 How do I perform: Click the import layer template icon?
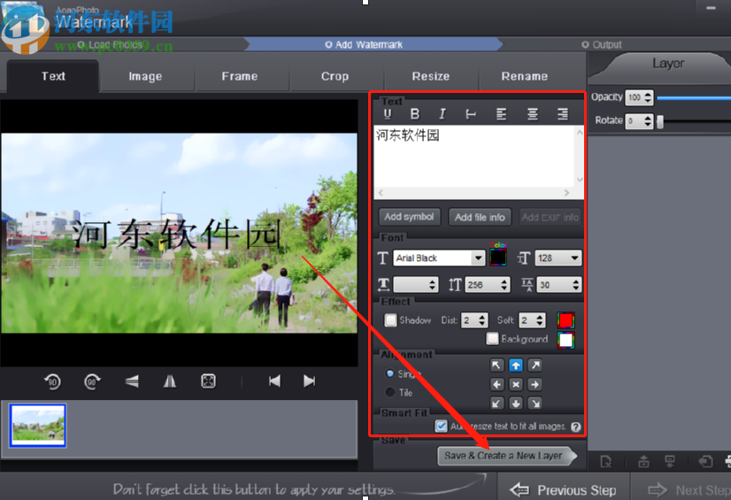(705, 462)
